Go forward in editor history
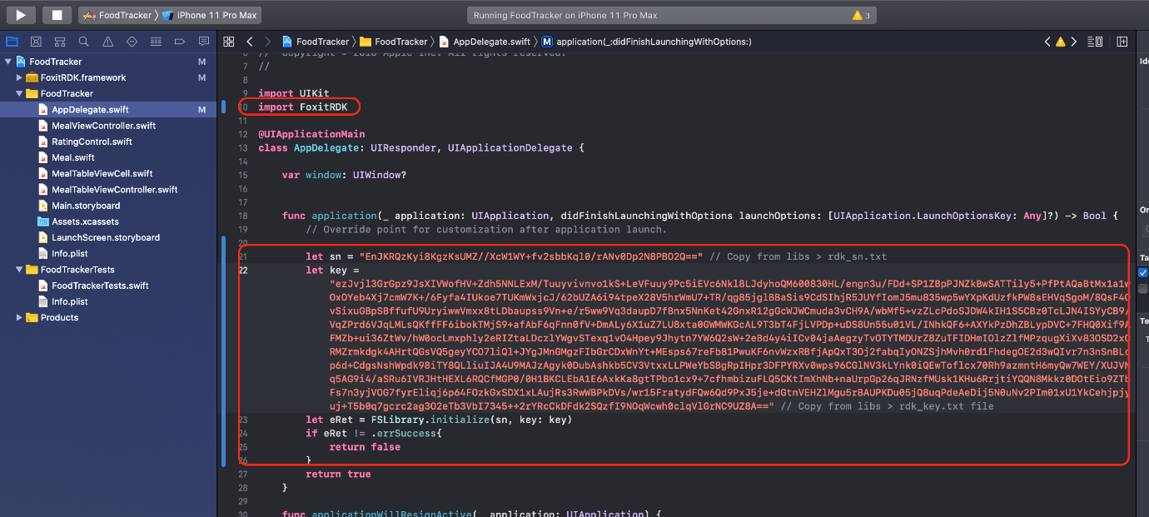This screenshot has width=1149, height=517. [x=267, y=41]
